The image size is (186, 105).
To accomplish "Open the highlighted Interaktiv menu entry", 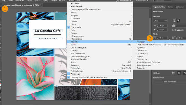I will click(100, 42).
